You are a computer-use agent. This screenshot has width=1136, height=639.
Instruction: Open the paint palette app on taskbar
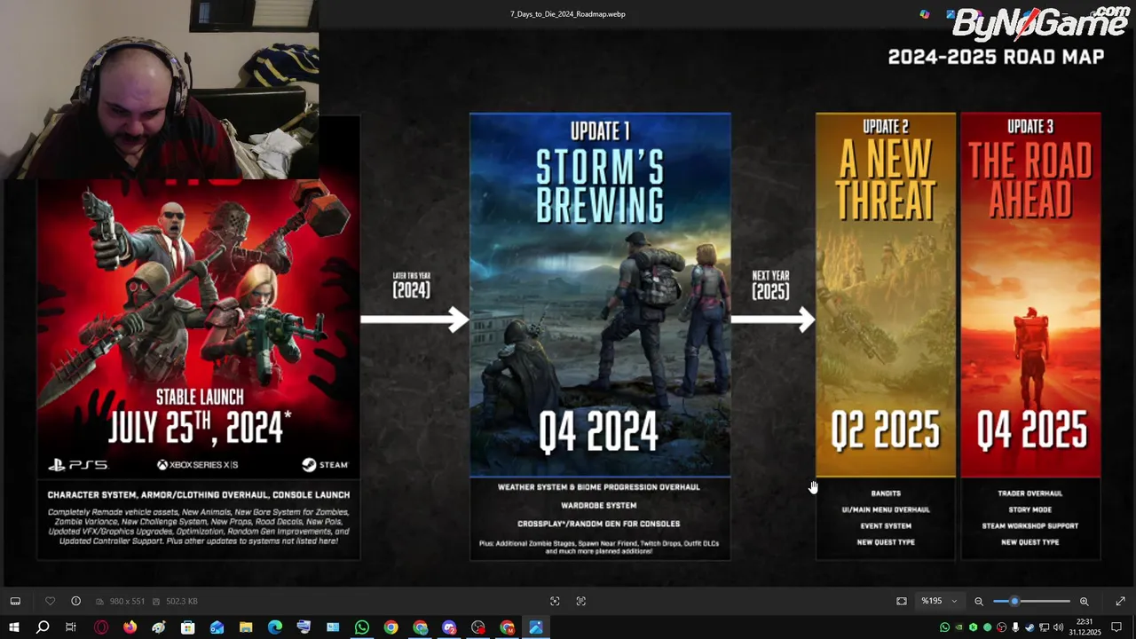[x=159, y=627]
